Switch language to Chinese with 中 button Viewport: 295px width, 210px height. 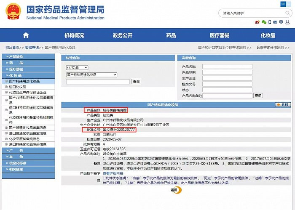283,4
